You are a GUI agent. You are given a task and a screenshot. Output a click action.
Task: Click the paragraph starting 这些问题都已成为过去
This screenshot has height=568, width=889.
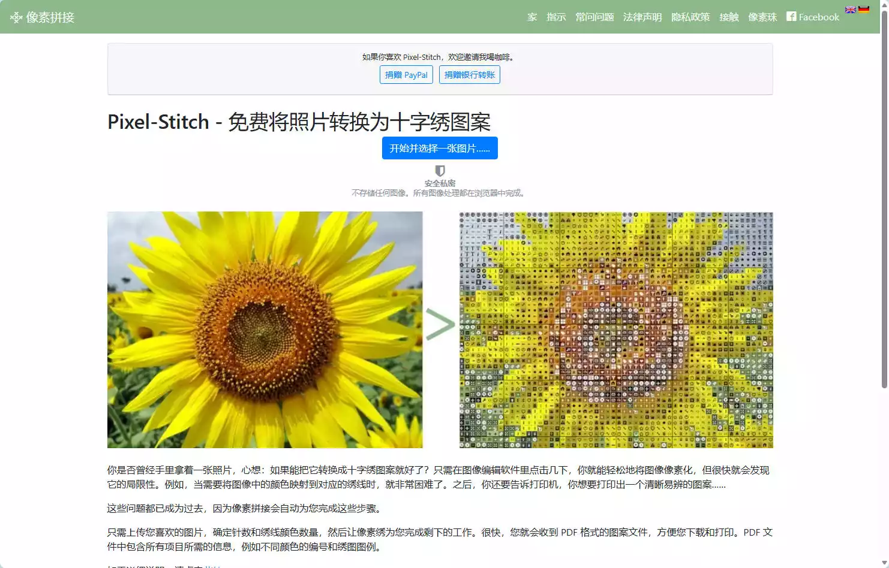(x=244, y=508)
